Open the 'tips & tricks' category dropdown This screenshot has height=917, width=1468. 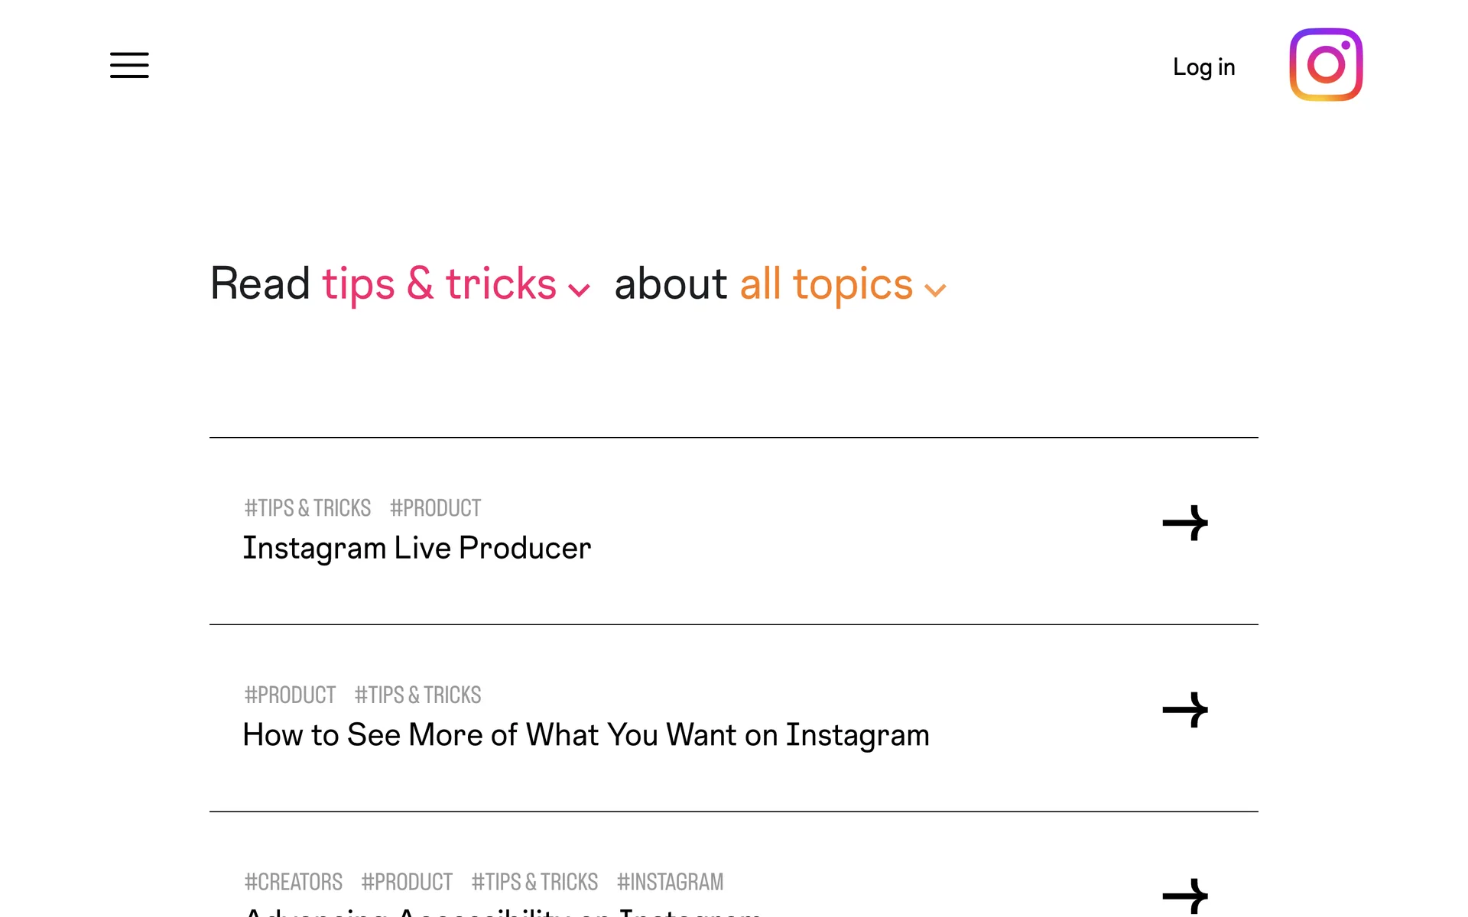439,284
